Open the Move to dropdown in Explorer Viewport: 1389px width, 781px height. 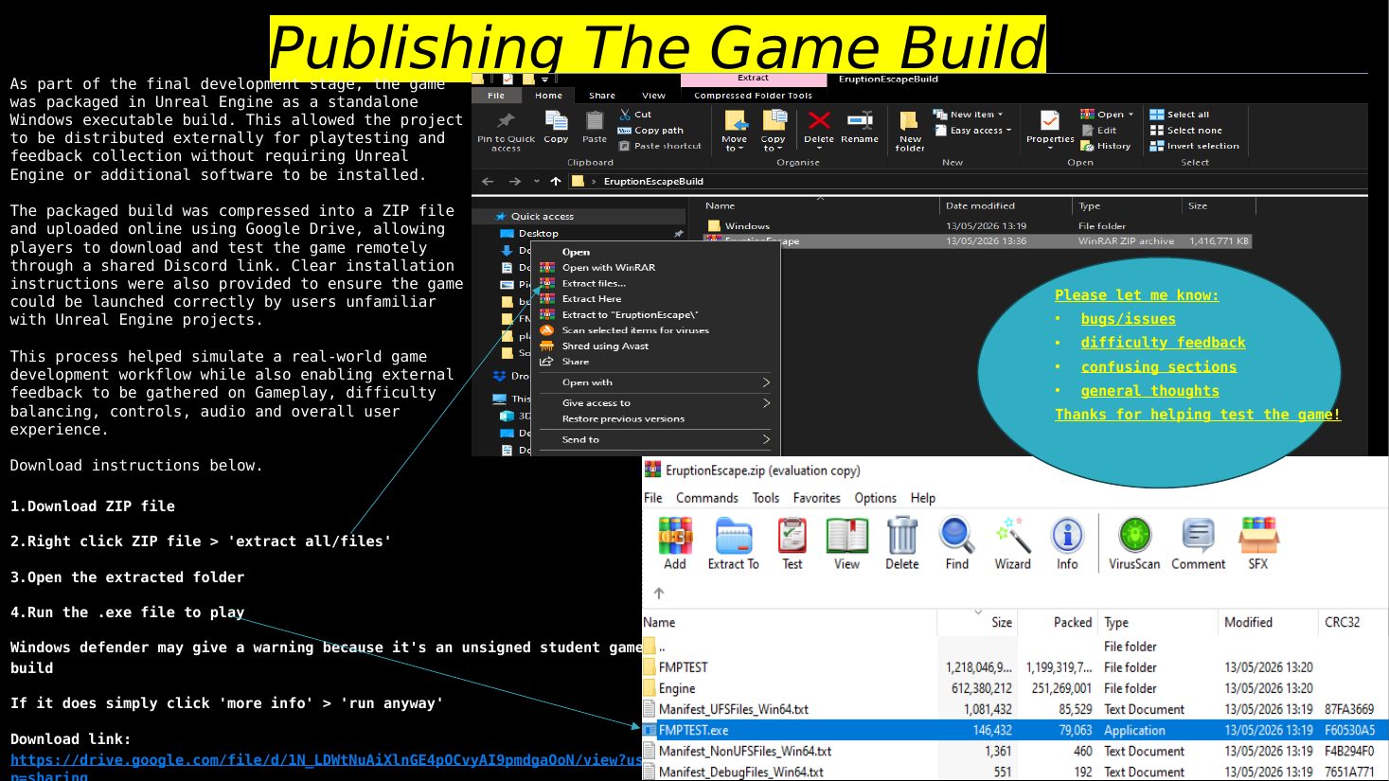click(734, 131)
